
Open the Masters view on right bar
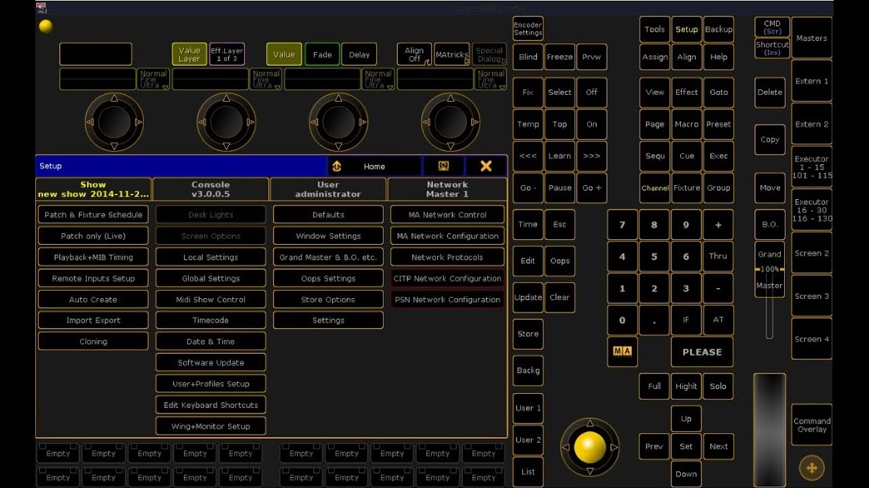tap(812, 38)
